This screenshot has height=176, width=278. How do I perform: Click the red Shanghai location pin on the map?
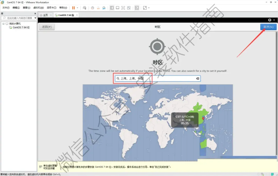click(x=203, y=118)
